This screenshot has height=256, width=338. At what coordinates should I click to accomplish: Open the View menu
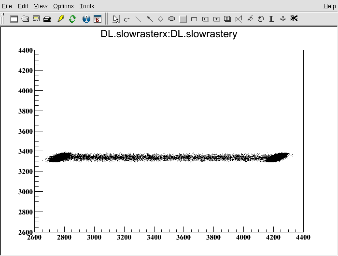coord(41,6)
